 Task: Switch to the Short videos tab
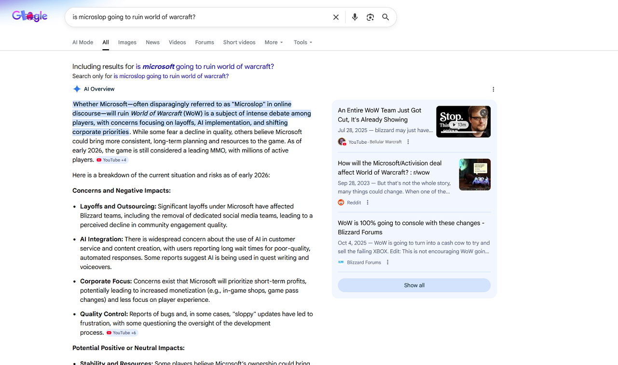tap(239, 42)
